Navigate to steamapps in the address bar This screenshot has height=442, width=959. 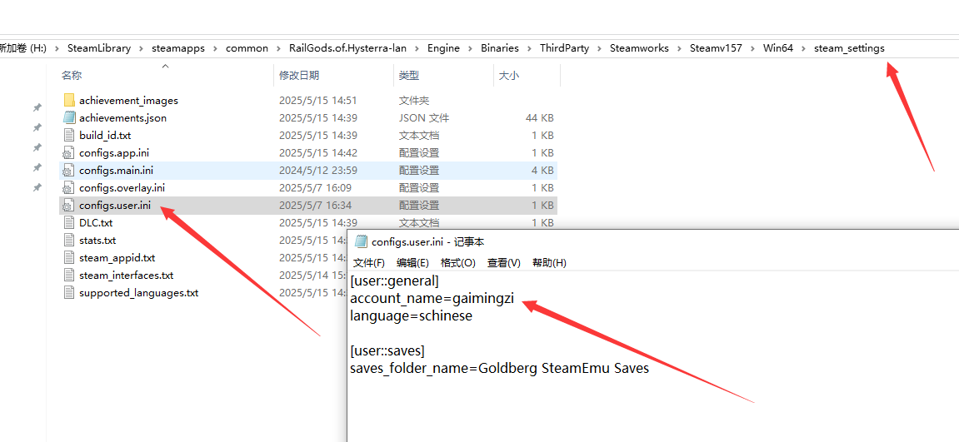[178, 48]
